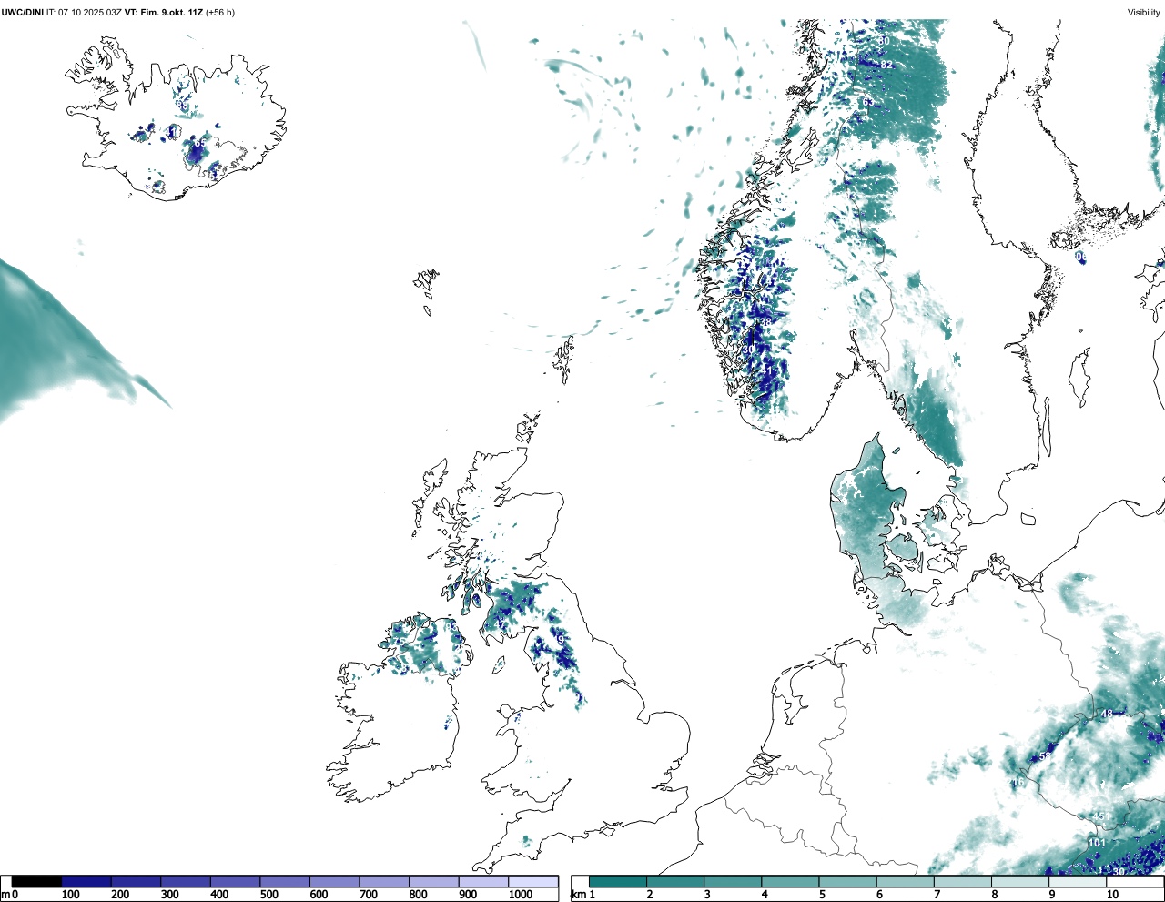The height and width of the screenshot is (902, 1165).
Task: Click the 6–7 km legend swatch
Action: point(905,881)
